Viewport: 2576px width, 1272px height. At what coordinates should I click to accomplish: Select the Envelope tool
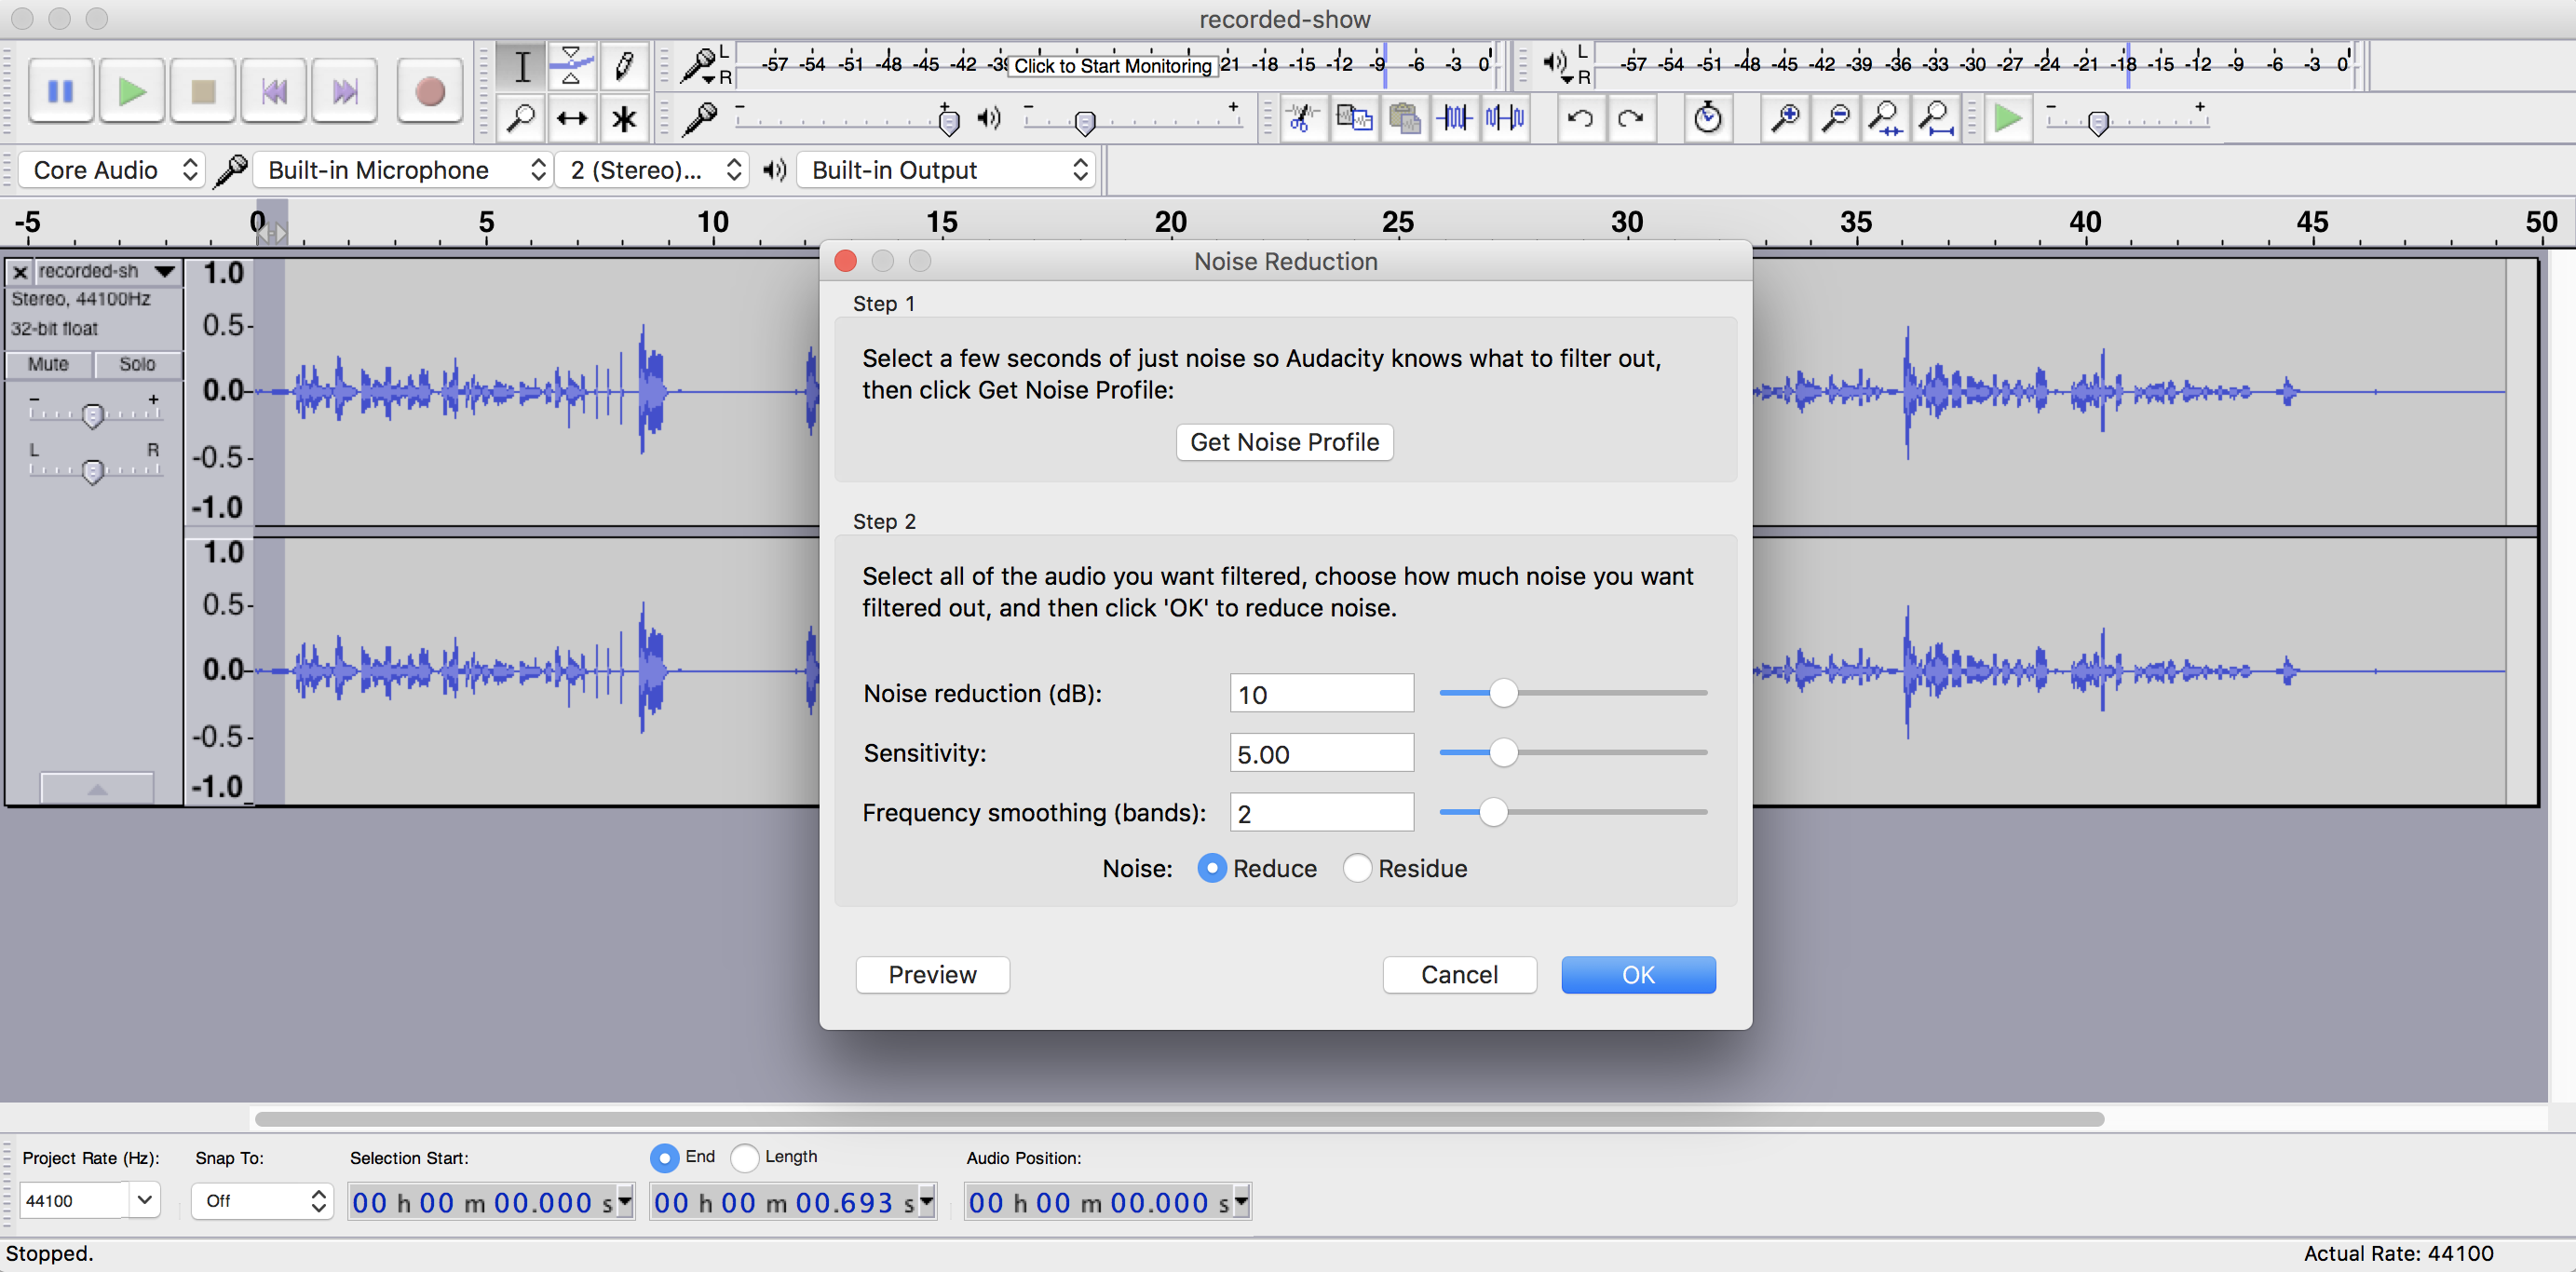(x=572, y=66)
